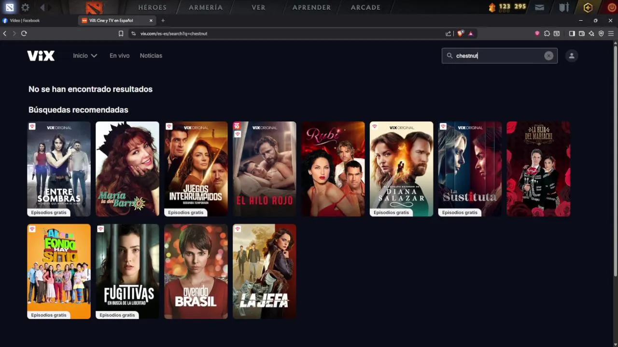Open El Hilo Rojo poster
This screenshot has width=618, height=347.
(x=265, y=169)
